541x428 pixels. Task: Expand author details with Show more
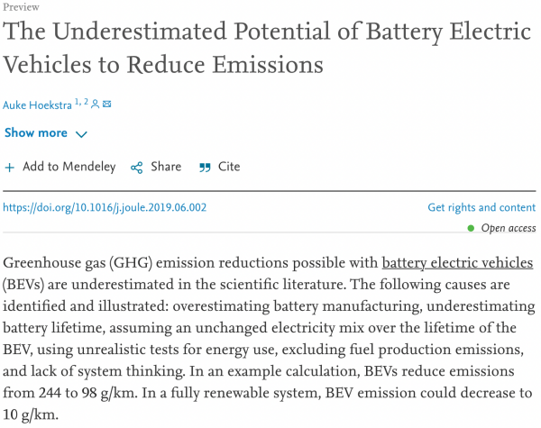tap(36, 133)
